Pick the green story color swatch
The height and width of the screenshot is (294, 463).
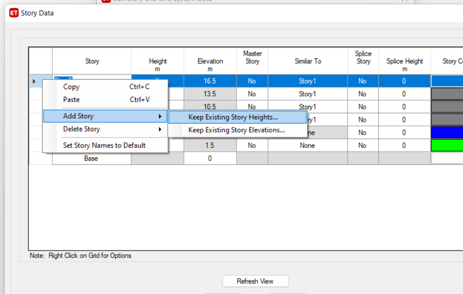click(447, 146)
